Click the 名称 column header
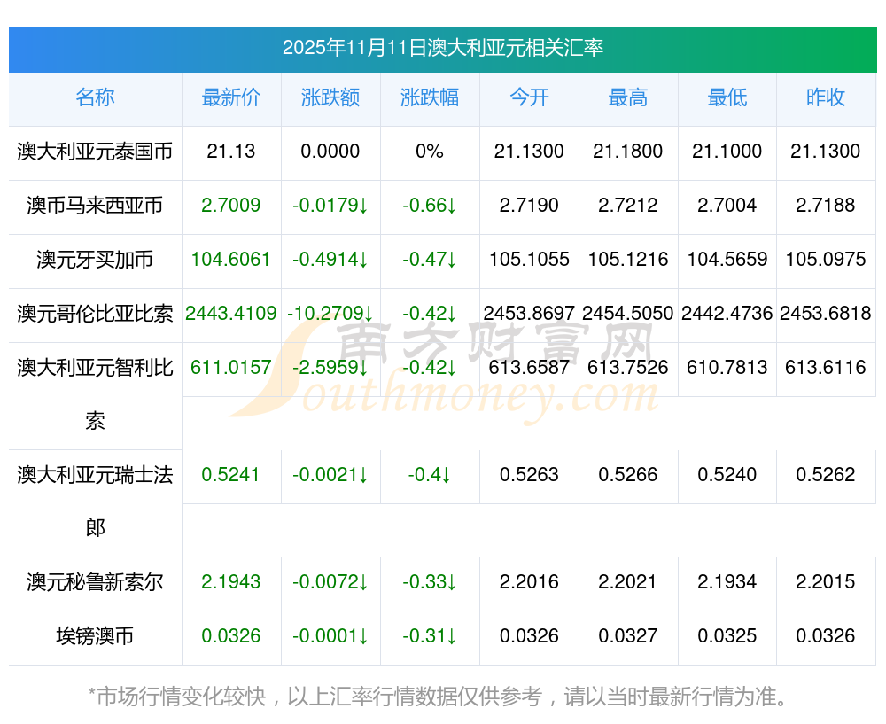The width and height of the screenshot is (886, 724). click(x=95, y=97)
